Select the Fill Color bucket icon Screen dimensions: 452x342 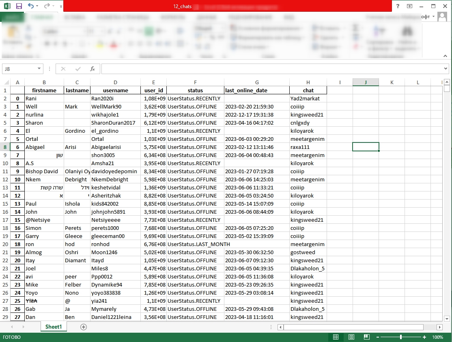point(99,44)
